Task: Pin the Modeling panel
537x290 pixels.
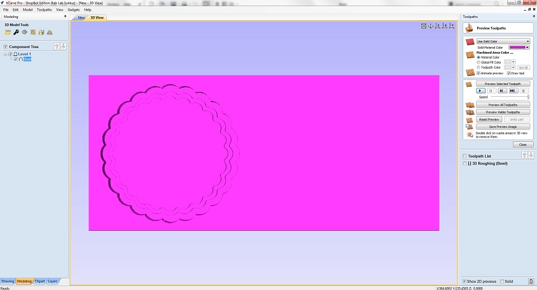Action: 65,16
